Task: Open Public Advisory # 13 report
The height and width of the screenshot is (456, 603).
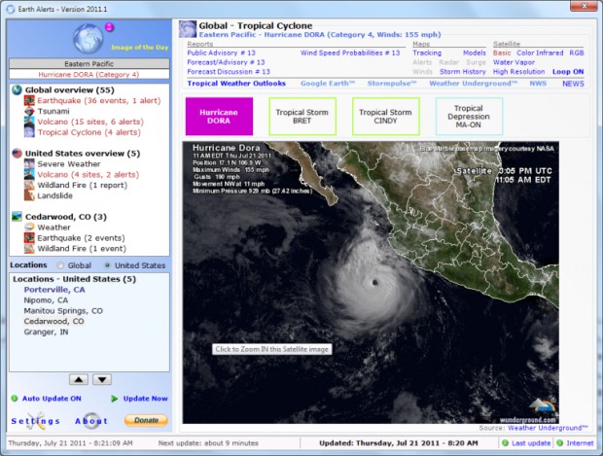Action: point(221,53)
